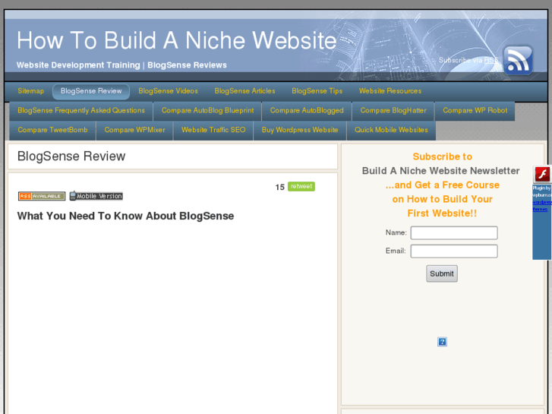The height and width of the screenshot is (414, 552).
Task: Open the RSS Available badge
Action: pyautogui.click(x=42, y=196)
